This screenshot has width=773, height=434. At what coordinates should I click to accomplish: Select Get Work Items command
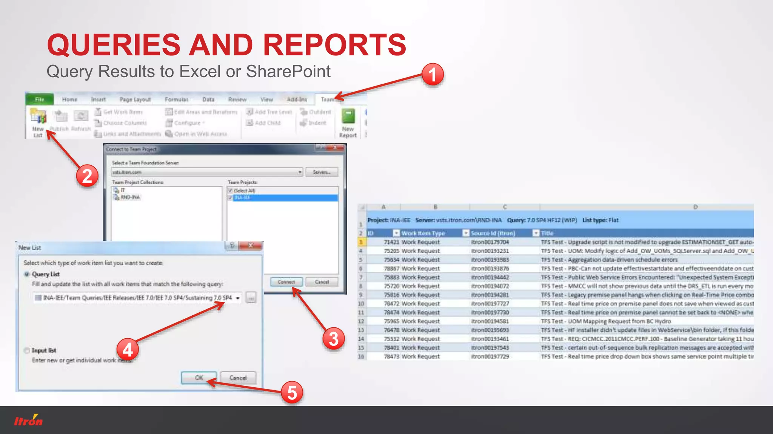pyautogui.click(x=119, y=112)
